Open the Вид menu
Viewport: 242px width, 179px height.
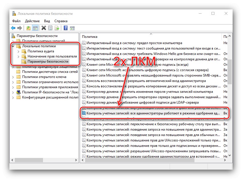click(47, 21)
